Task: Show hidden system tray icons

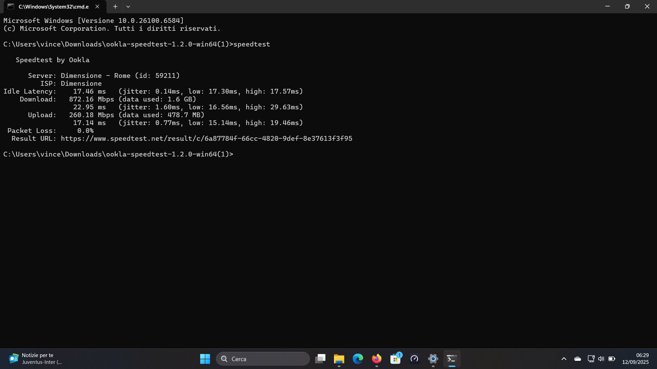Action: pyautogui.click(x=564, y=359)
